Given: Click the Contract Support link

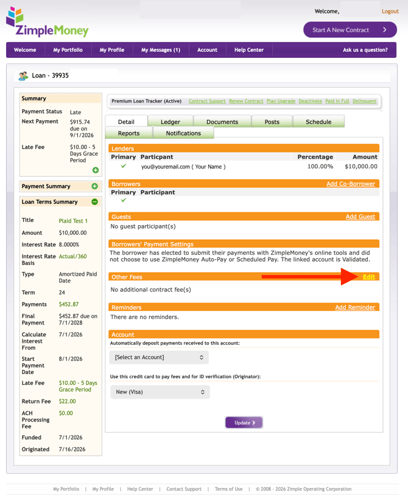Looking at the screenshot, I should point(207,101).
